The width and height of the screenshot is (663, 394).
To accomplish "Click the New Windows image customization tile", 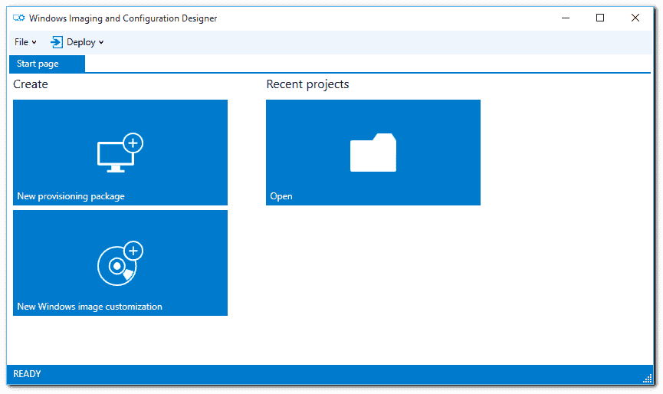I will 120,263.
